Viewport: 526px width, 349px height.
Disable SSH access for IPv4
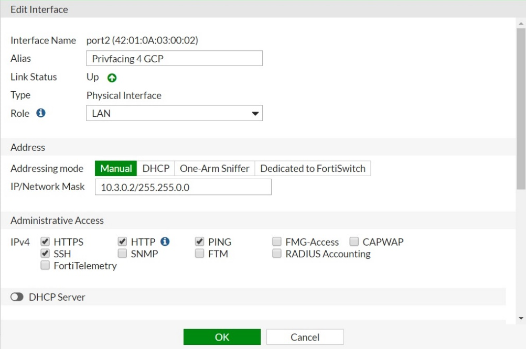(x=45, y=254)
